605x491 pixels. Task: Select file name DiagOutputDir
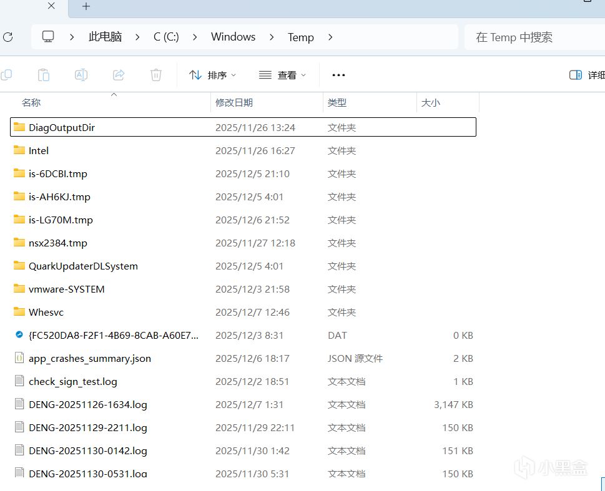pos(62,128)
